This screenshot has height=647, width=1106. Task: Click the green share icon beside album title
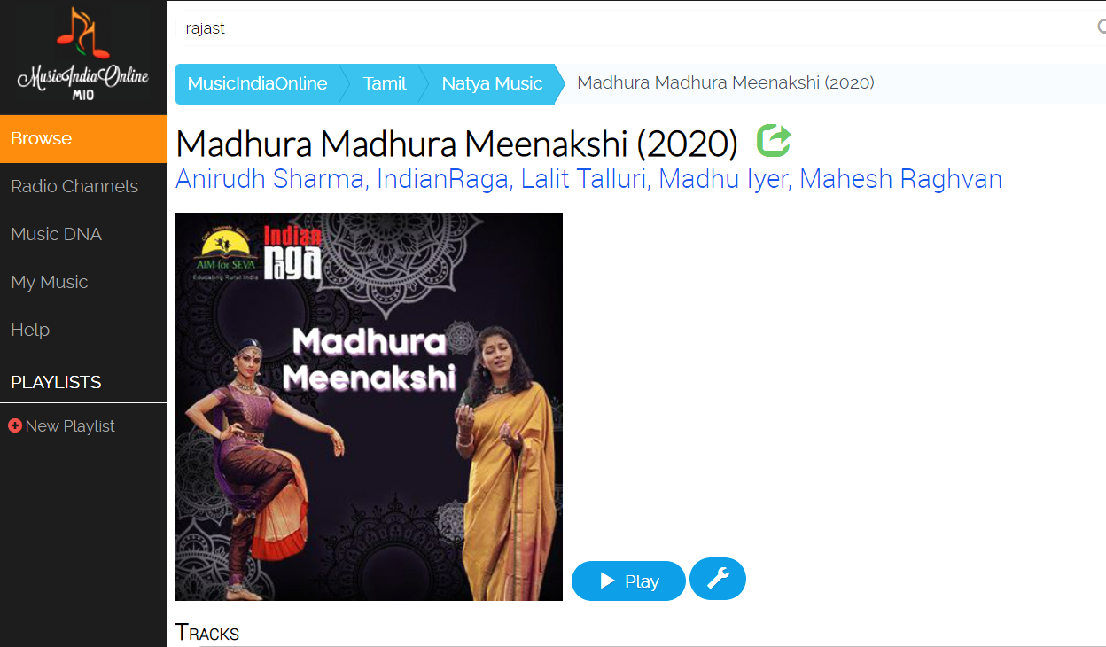pyautogui.click(x=774, y=140)
